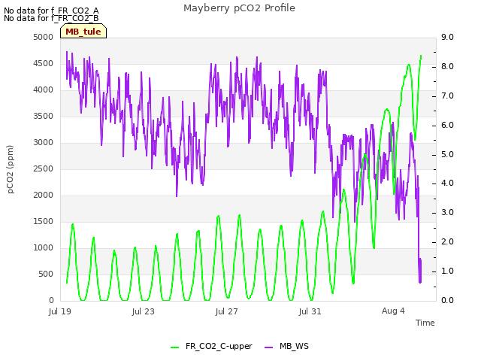Image resolution: width=481 pixels, height=361 pixels.
Task: Click the green FR_CO2_C-upper legend swatch
Action: pos(174,347)
